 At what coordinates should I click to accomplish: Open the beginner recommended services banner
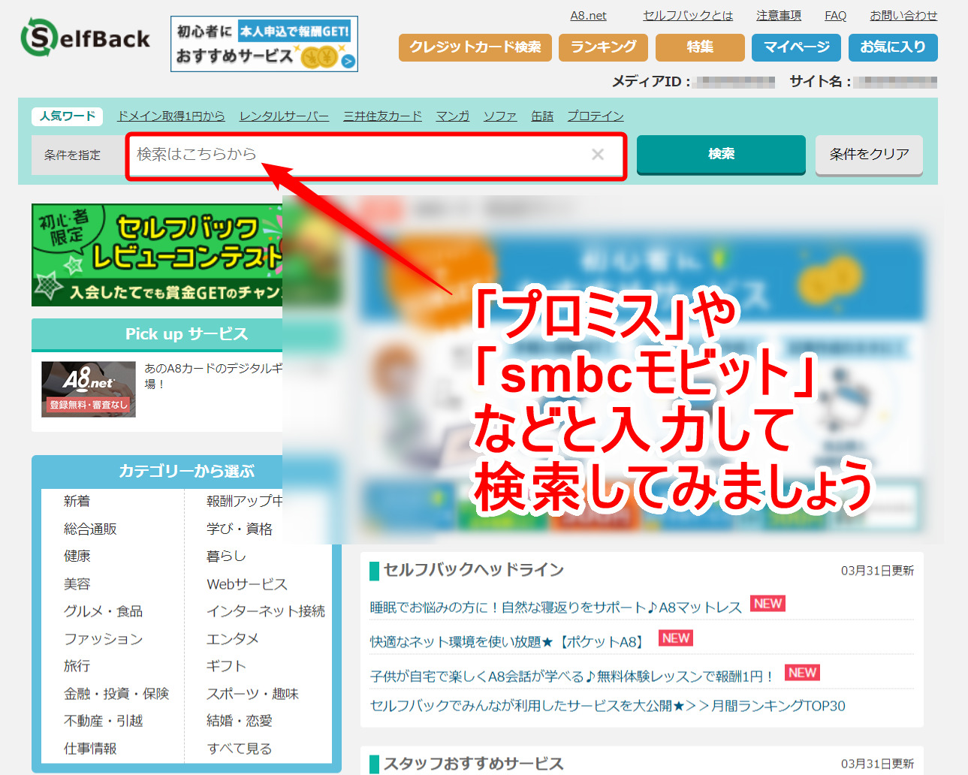[264, 44]
